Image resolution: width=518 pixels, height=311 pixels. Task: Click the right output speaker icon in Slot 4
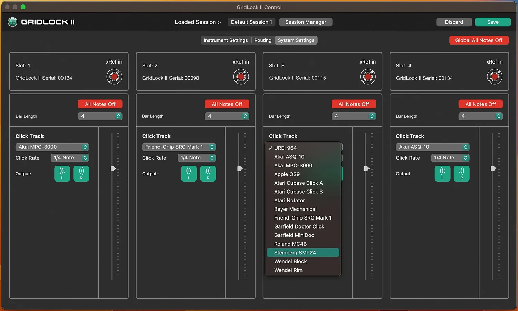[461, 174]
